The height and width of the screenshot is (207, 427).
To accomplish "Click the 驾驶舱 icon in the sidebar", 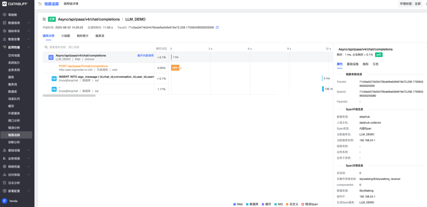I will tap(4, 15).
